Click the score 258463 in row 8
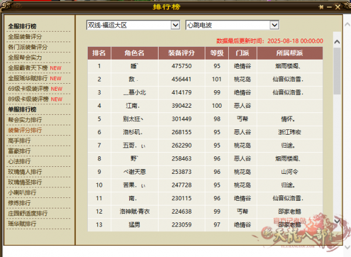The width and height of the screenshot is (351, 257). [x=181, y=159]
